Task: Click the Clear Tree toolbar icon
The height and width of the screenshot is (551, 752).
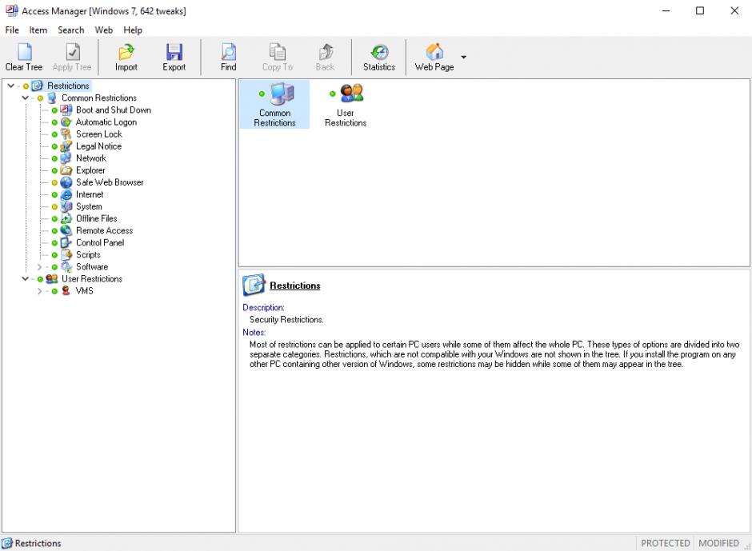Action: coord(24,52)
